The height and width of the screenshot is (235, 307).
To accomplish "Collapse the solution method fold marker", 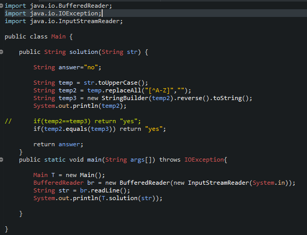I will tap(2, 52).
